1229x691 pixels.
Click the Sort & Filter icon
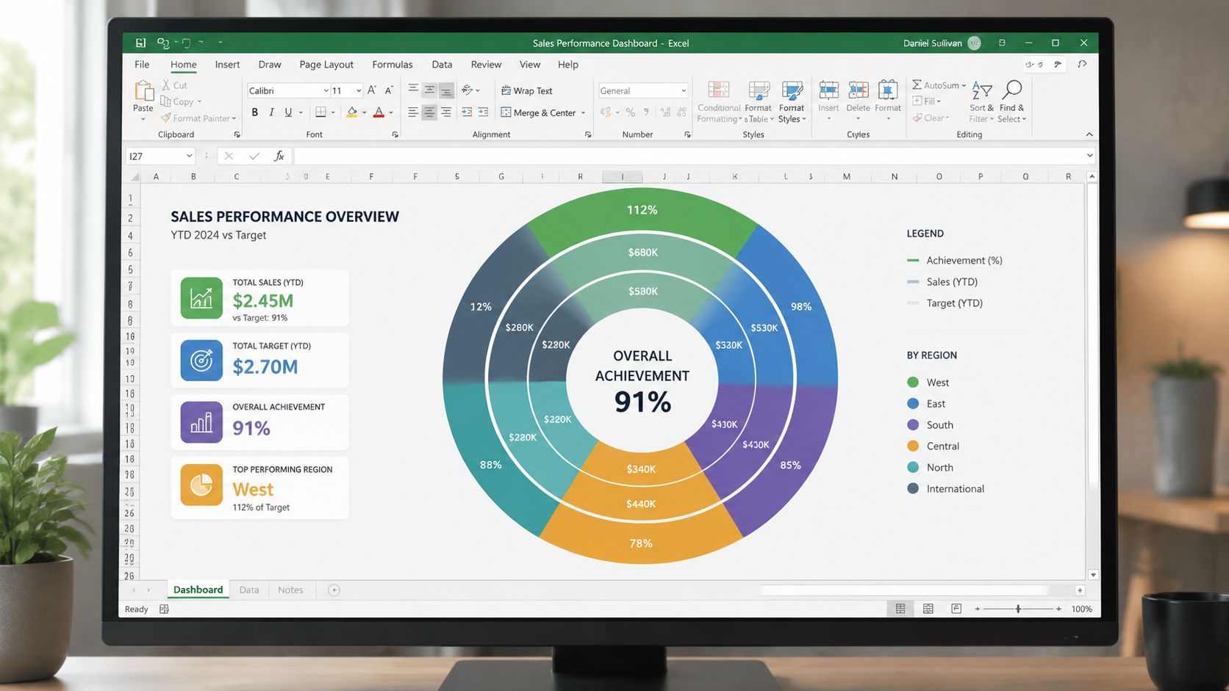982,90
